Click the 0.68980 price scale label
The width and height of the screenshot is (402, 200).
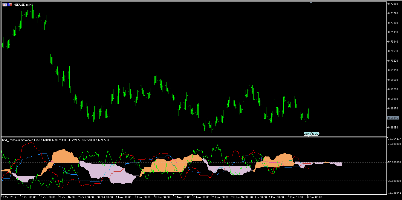tap(394, 99)
